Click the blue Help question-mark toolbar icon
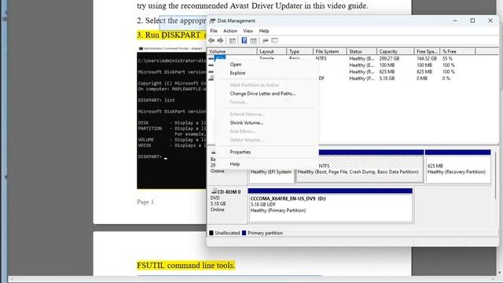The width and height of the screenshot is (503, 283). point(244,40)
